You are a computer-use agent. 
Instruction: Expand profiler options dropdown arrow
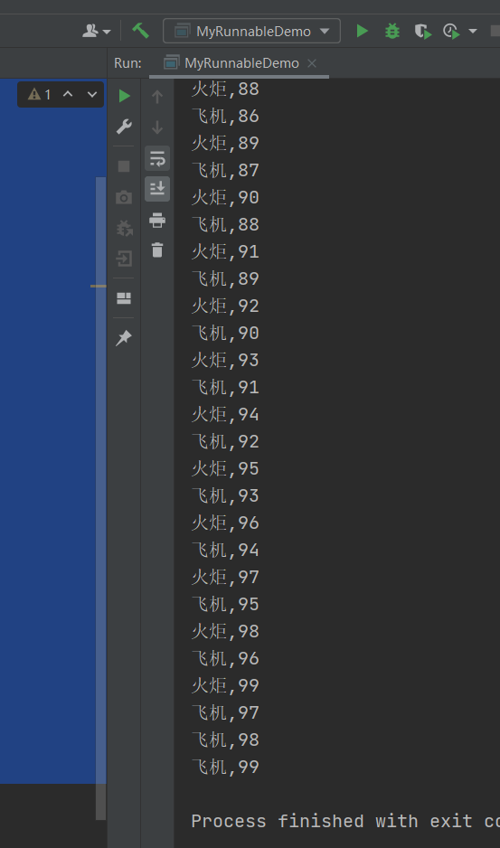[x=473, y=32]
